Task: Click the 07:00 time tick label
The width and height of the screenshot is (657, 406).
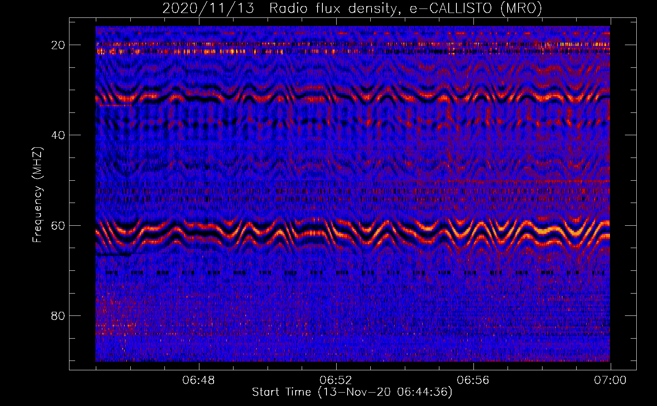Action: 610,380
